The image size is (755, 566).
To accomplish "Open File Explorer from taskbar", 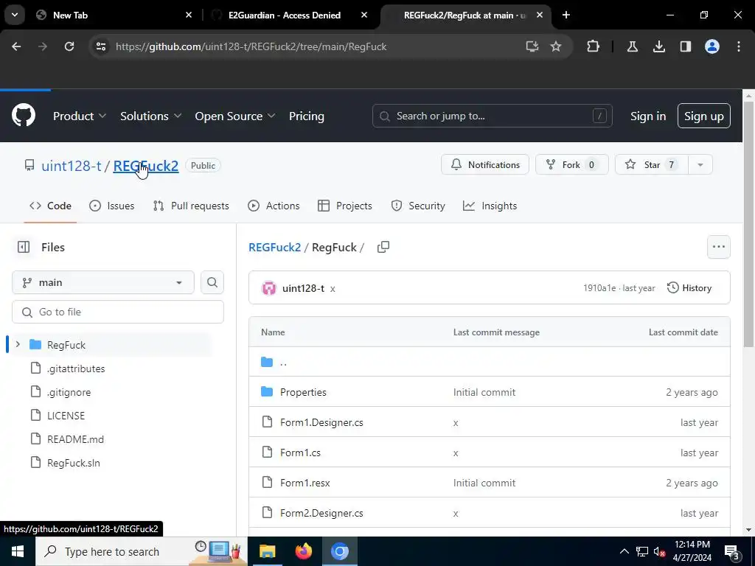I will coord(267,551).
